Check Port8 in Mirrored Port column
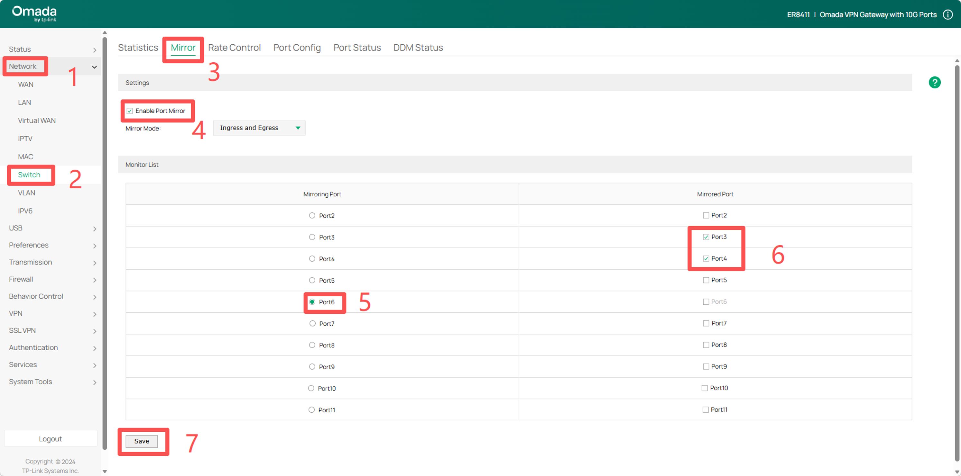961x476 pixels. click(706, 345)
